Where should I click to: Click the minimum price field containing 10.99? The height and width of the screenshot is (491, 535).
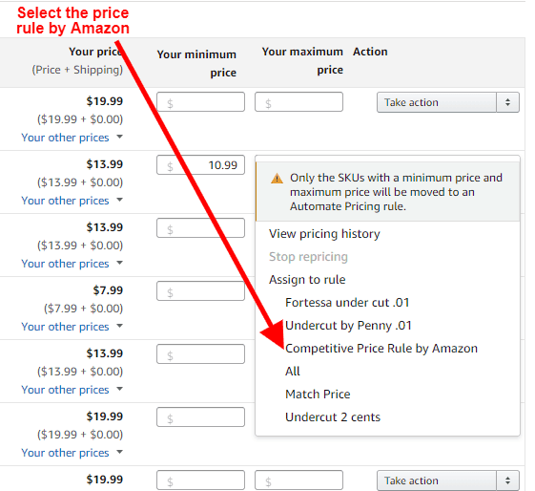pos(200,165)
